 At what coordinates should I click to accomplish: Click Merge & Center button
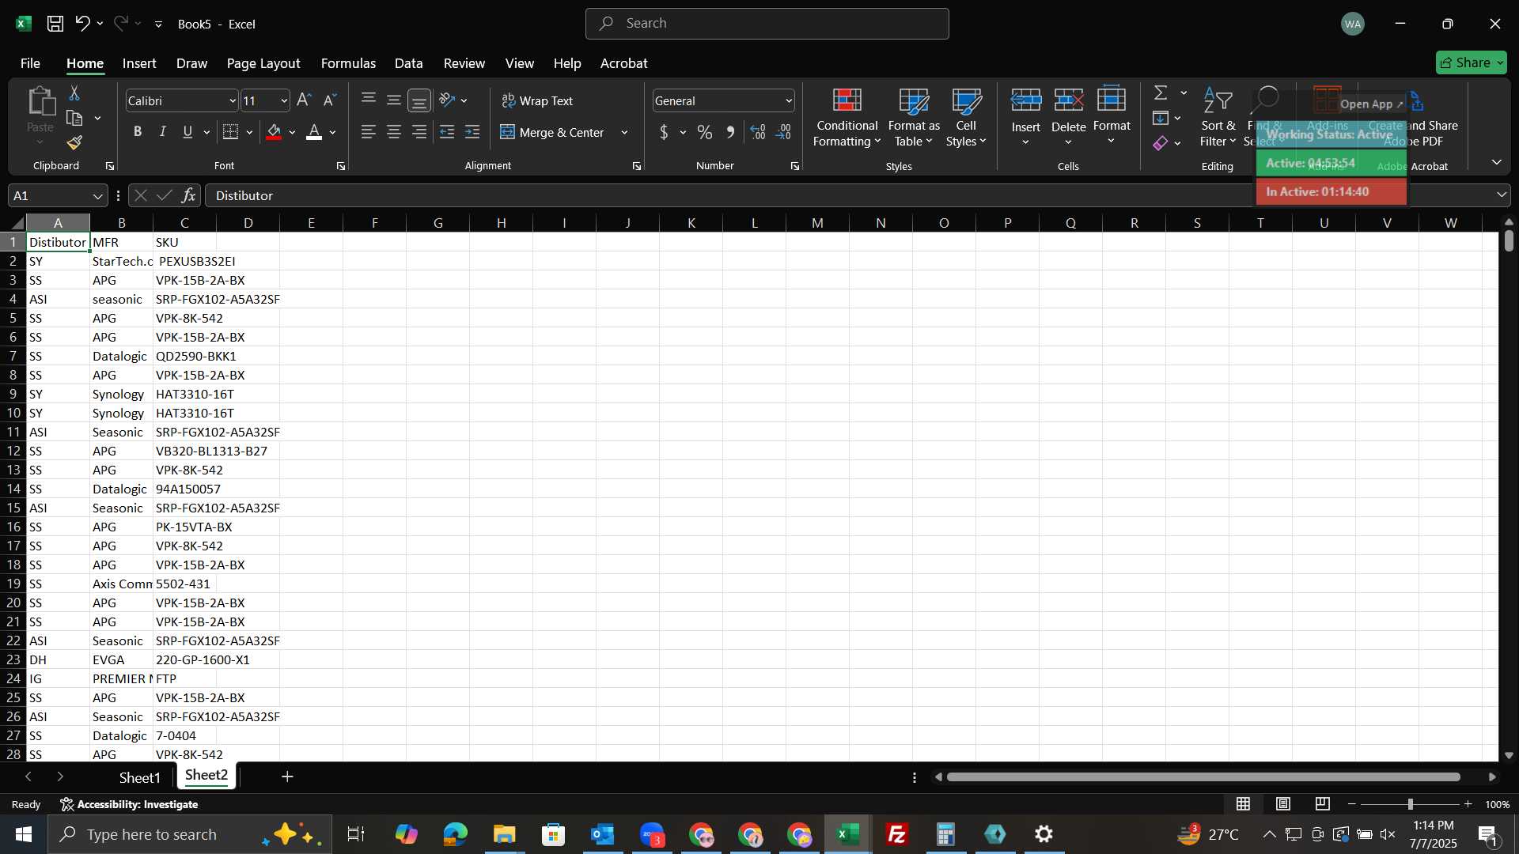pyautogui.click(x=552, y=132)
